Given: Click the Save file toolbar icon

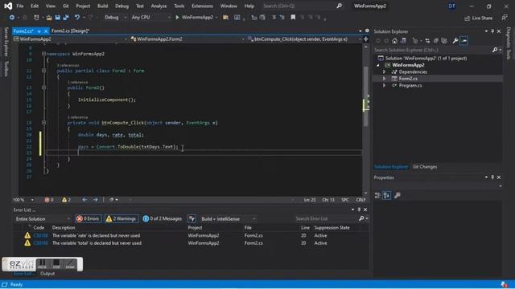Looking at the screenshot, I should point(57,18).
